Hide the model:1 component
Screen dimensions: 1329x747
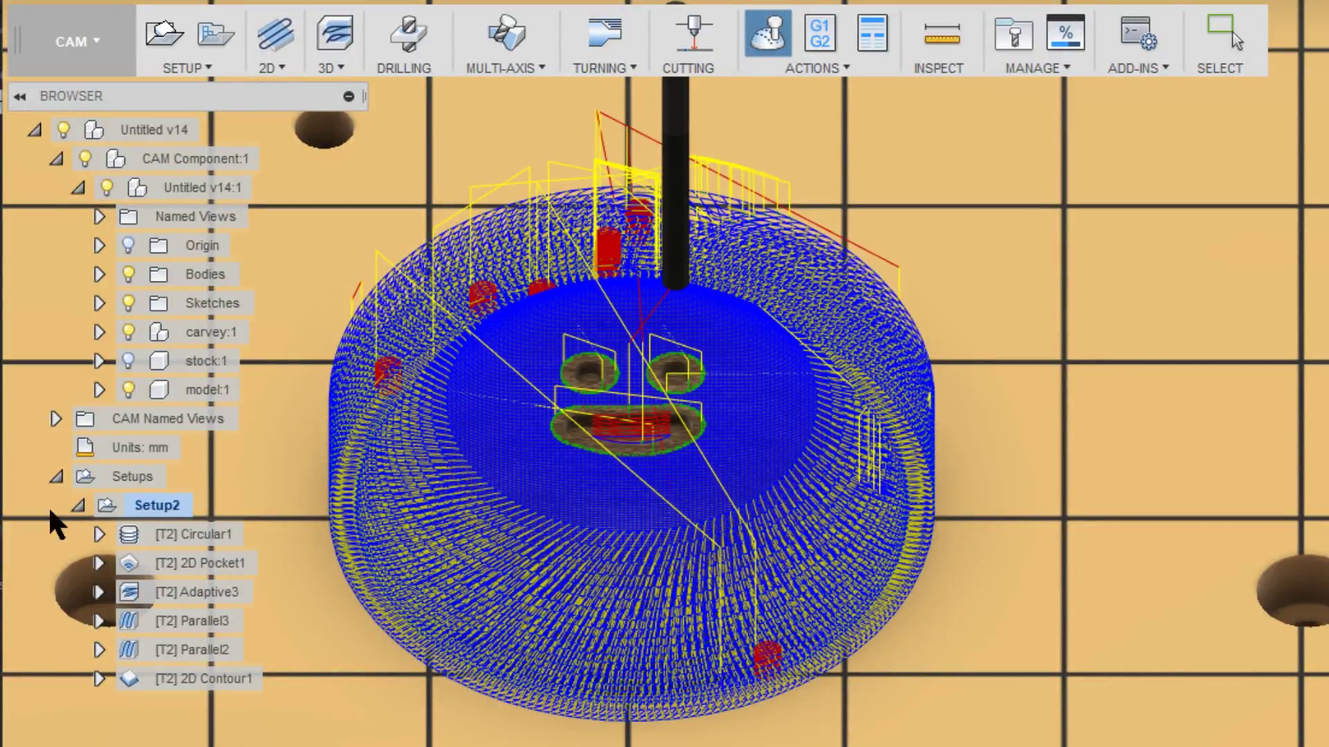(x=128, y=389)
